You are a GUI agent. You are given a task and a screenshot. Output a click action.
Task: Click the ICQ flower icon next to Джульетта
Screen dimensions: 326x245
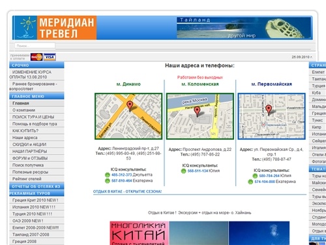(108, 175)
